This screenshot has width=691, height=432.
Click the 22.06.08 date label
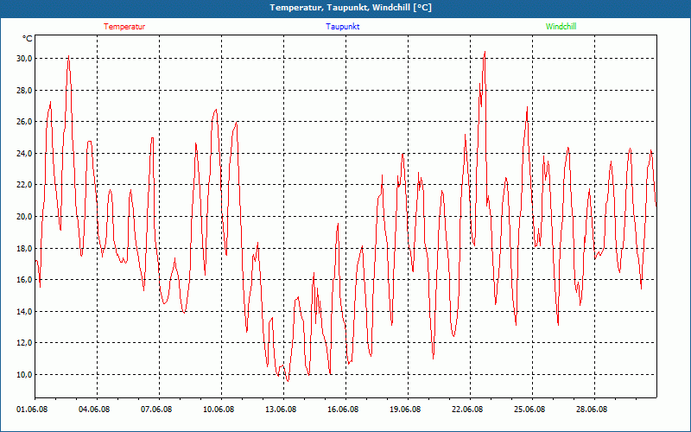click(467, 410)
